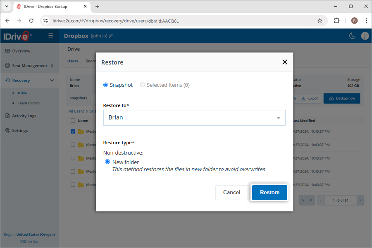Click the Last Modified column header
Screen dimensions: 372x248
304,121
